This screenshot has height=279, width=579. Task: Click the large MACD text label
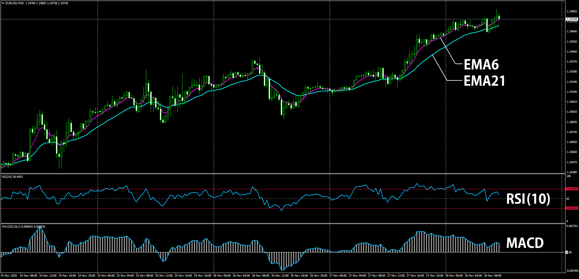pos(525,243)
